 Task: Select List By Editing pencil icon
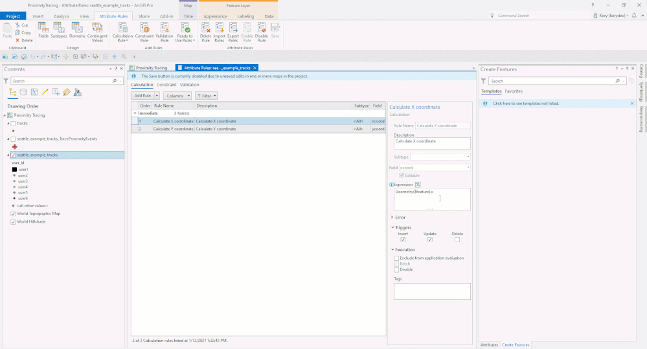45,93
